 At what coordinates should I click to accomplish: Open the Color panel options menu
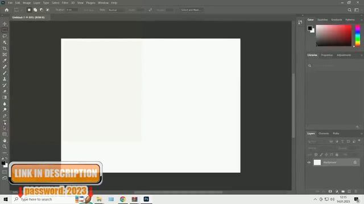pyautogui.click(x=361, y=20)
